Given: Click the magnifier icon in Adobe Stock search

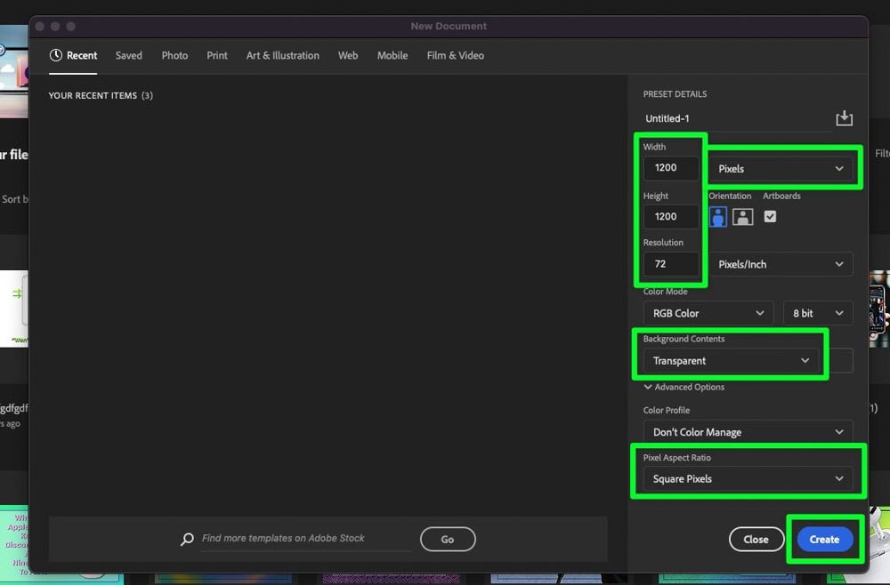Looking at the screenshot, I should 187,538.
